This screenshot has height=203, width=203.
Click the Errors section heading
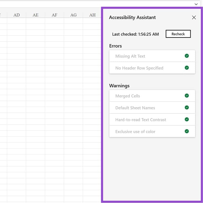point(116,46)
